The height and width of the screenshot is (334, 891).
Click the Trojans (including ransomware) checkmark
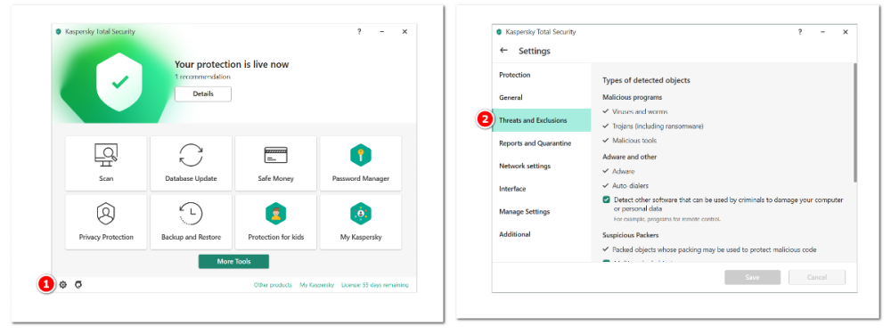[x=606, y=126]
